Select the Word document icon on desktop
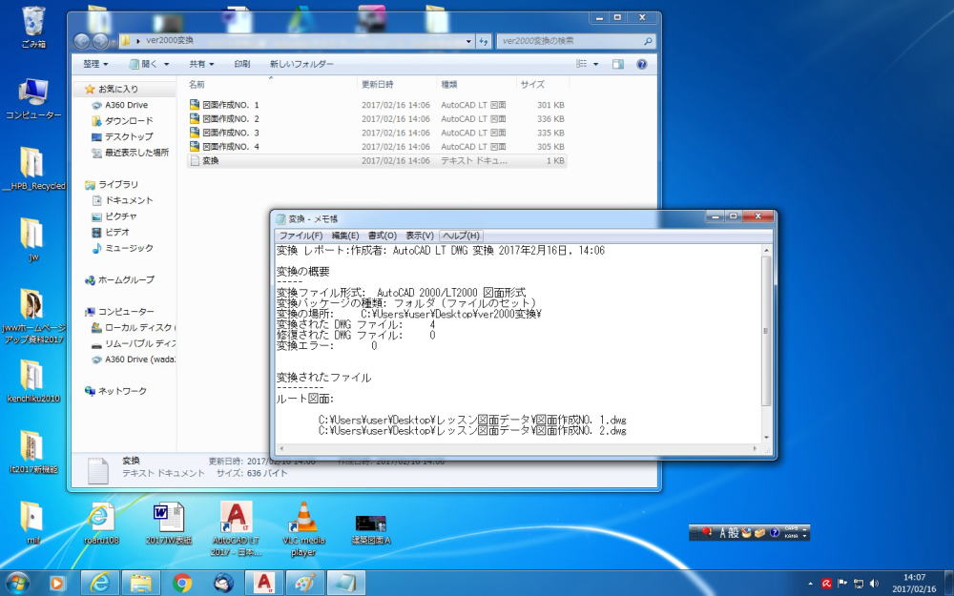Screen dimensions: 954x596 [x=169, y=523]
